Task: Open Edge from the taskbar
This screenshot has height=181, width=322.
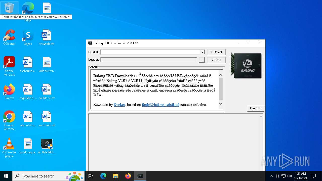Action: click(x=103, y=176)
